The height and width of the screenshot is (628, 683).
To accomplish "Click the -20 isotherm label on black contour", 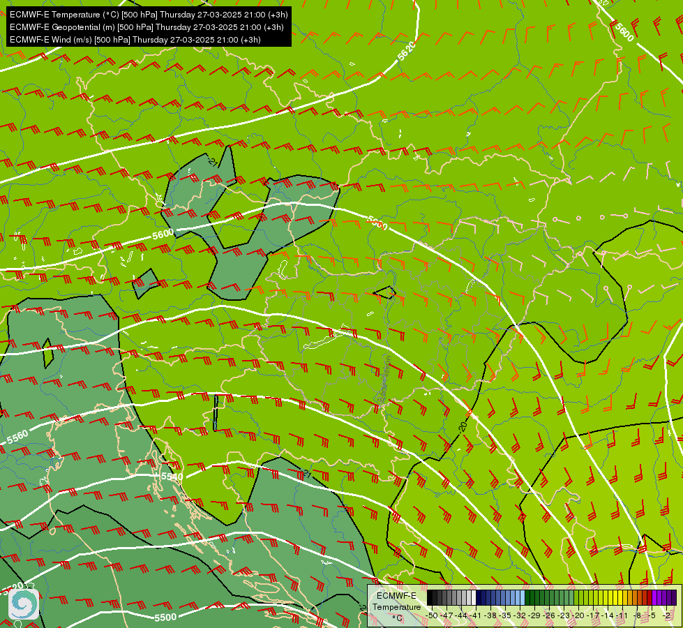I will click(x=463, y=426).
